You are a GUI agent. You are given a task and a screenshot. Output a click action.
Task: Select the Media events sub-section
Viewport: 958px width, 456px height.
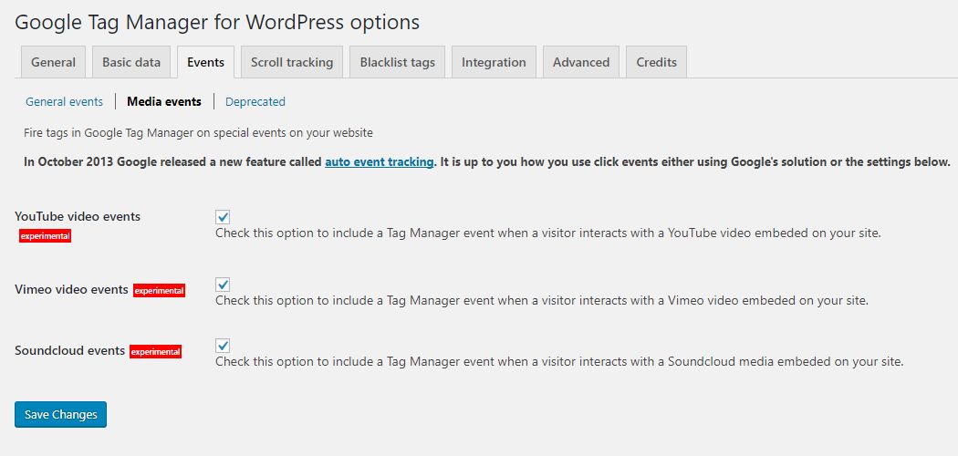(164, 101)
